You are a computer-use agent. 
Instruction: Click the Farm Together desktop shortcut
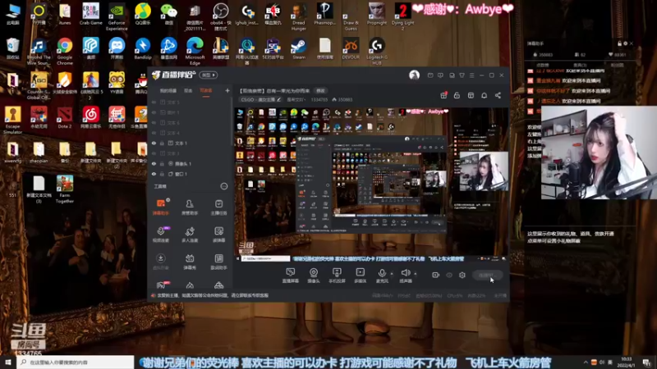(x=65, y=189)
